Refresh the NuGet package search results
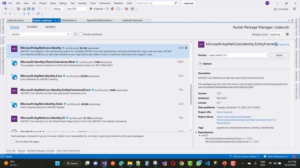The height and width of the screenshot is (168, 300). [75, 34]
